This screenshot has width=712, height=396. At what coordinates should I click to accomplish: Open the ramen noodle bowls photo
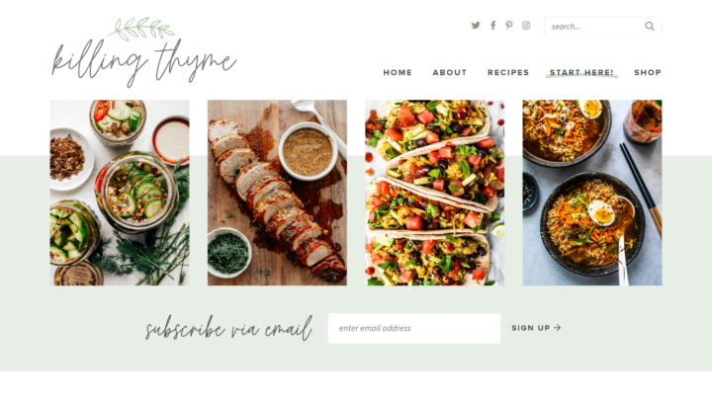click(592, 193)
